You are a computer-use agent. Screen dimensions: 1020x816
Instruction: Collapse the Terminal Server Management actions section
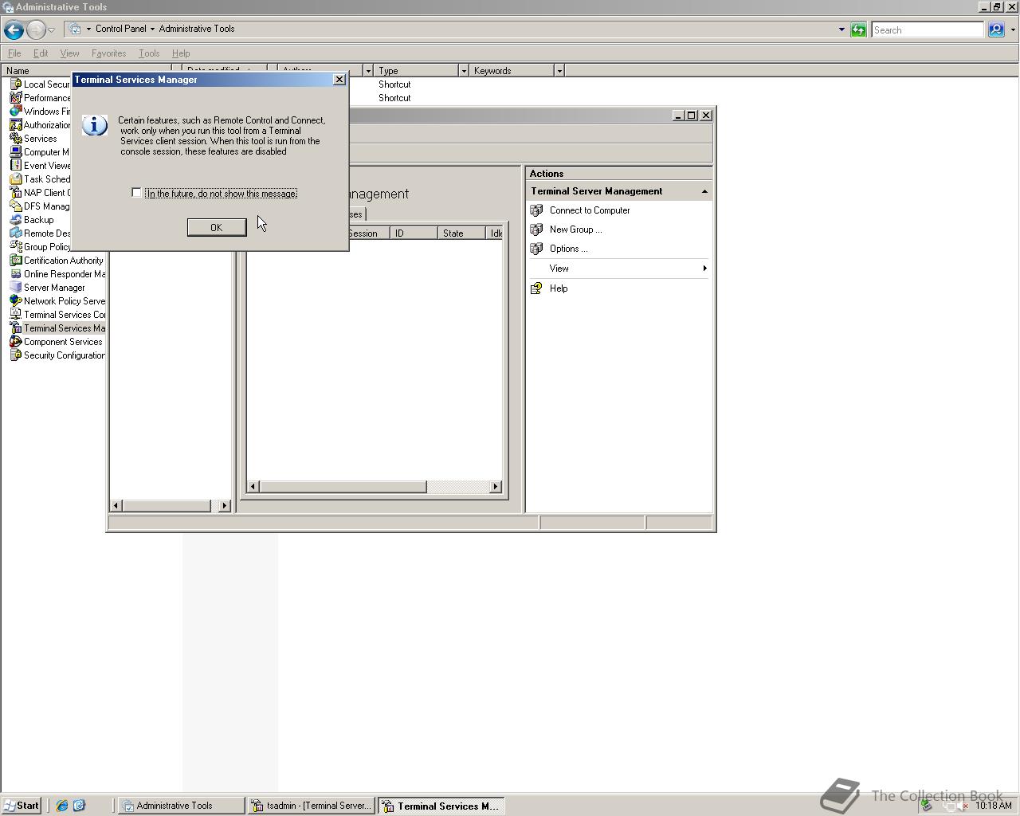point(704,191)
